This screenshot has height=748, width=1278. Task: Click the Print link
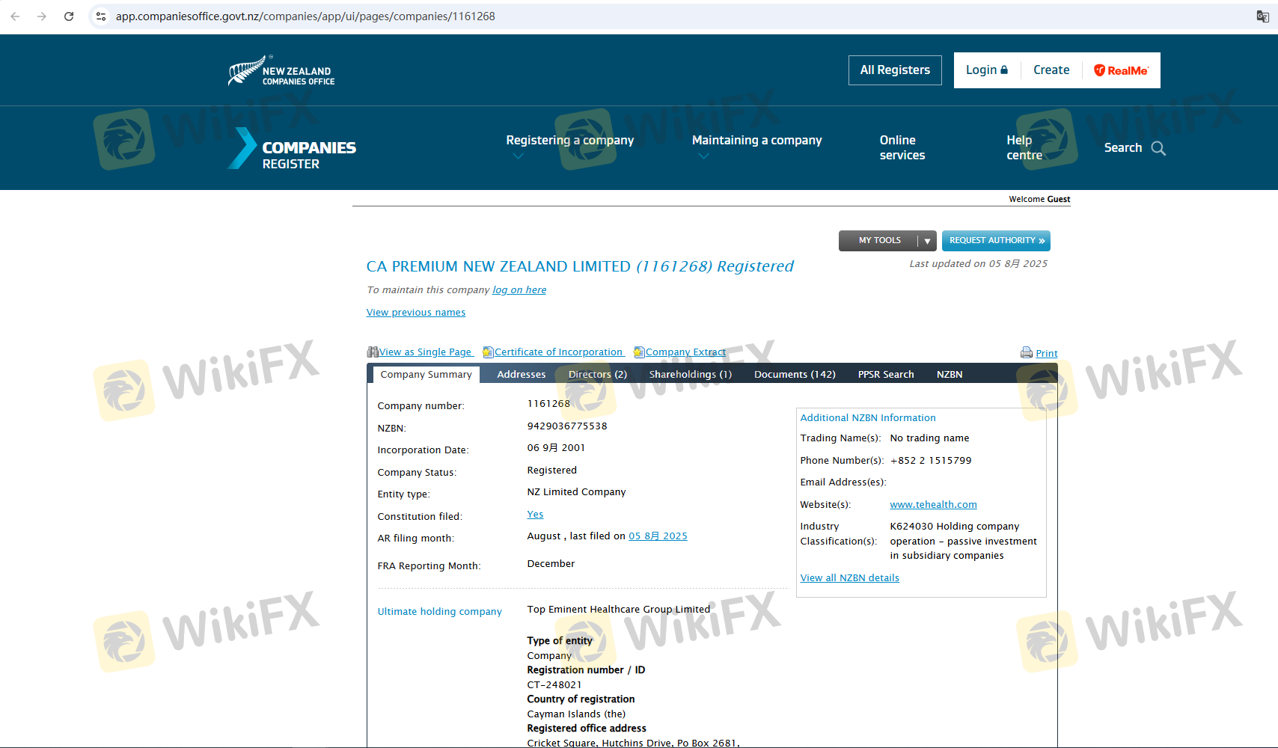pyautogui.click(x=1047, y=354)
